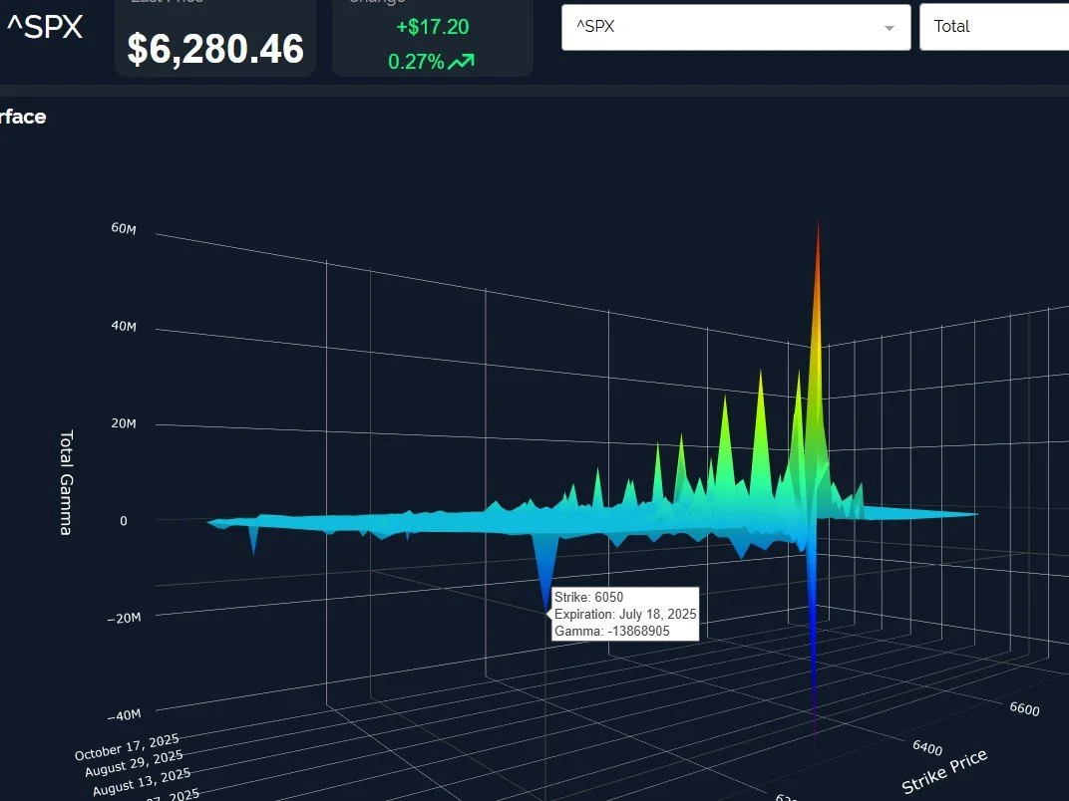Click the Gamma: -13868905 tooltip value
Screen dimensions: 1069x801
click(611, 631)
